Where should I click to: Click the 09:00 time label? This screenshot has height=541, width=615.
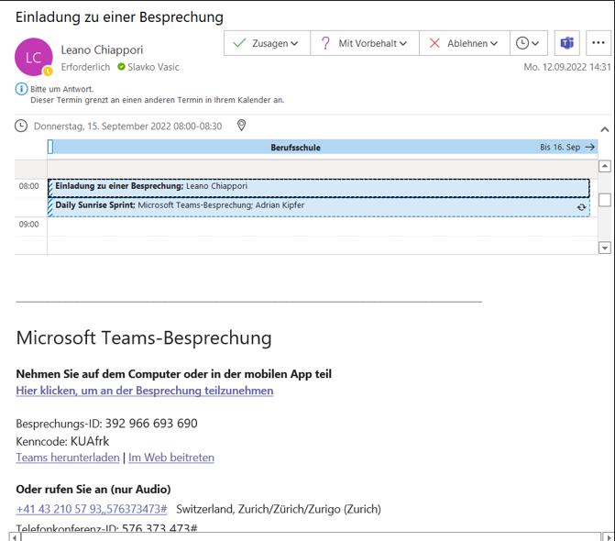29,225
